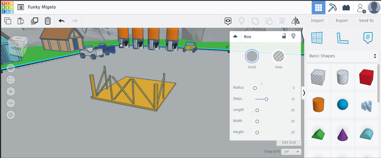Pick the blue Sphere shape
The image size is (381, 158).
tap(343, 105)
